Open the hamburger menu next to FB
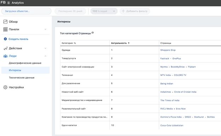 (x=8, y=3)
